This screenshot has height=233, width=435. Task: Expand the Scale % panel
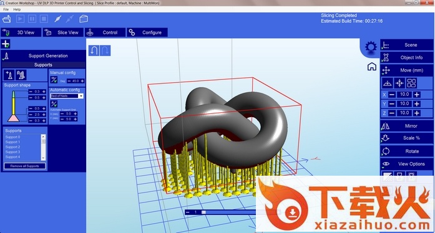coord(407,138)
